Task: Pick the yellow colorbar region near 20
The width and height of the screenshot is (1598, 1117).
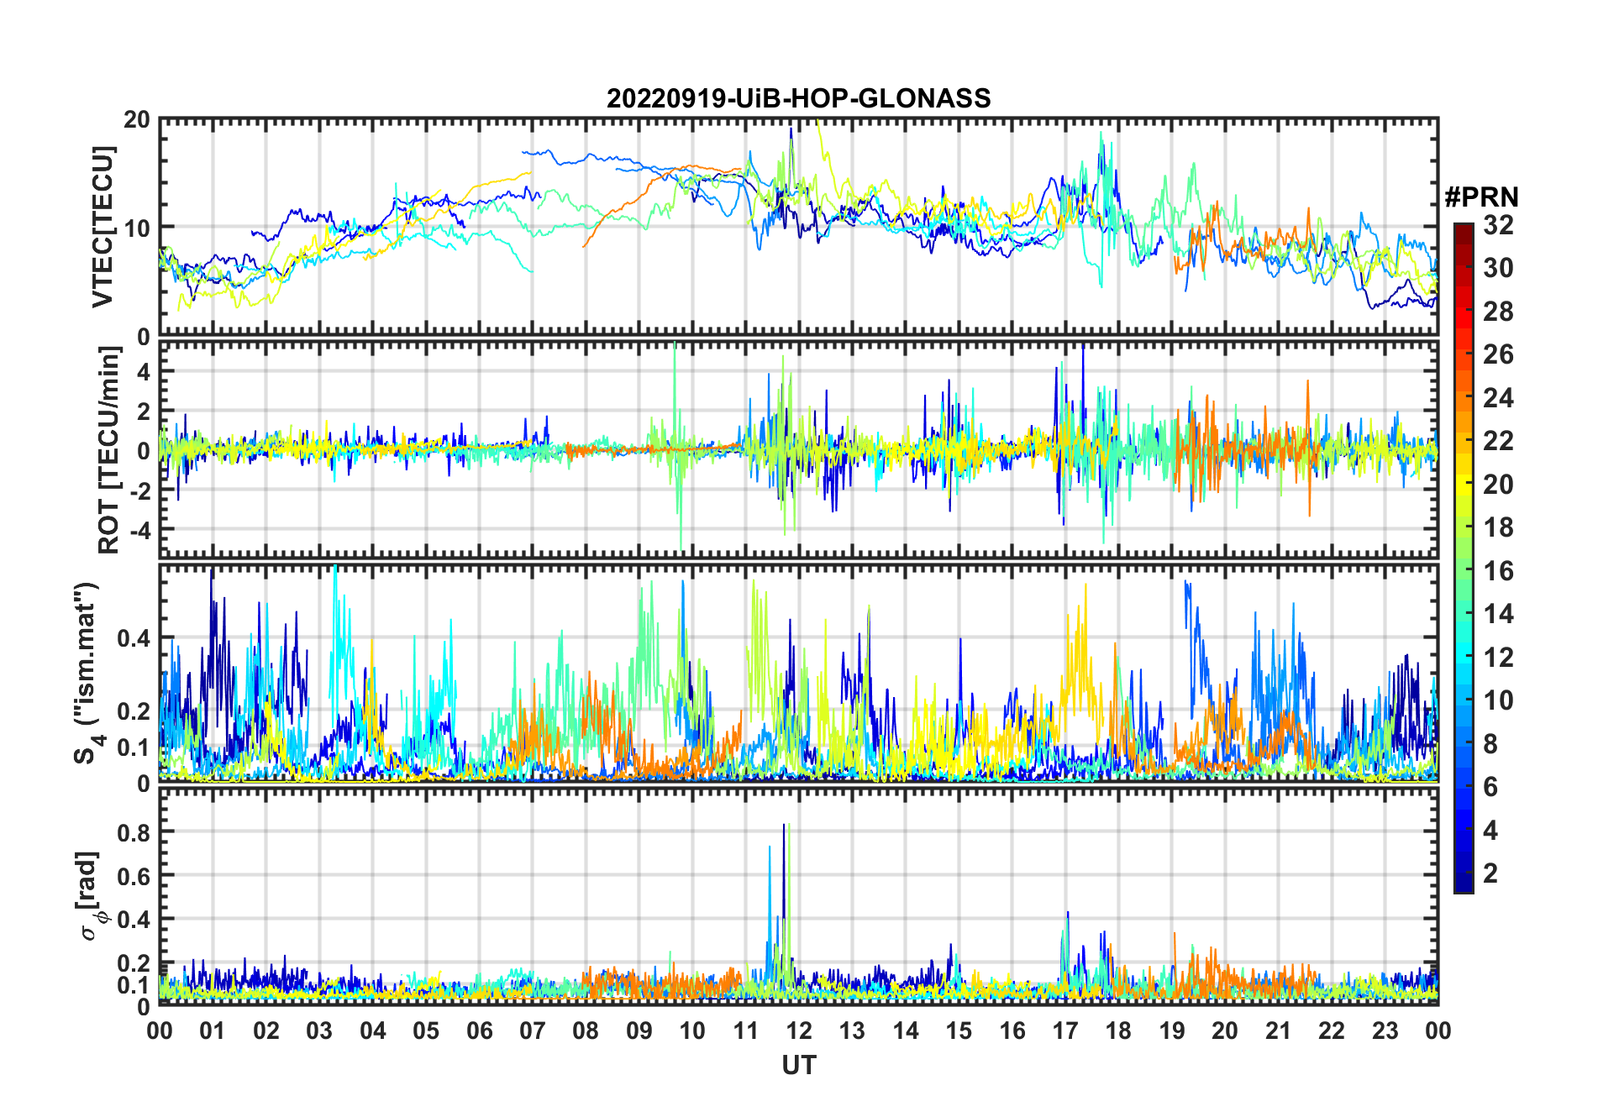Action: [1463, 484]
